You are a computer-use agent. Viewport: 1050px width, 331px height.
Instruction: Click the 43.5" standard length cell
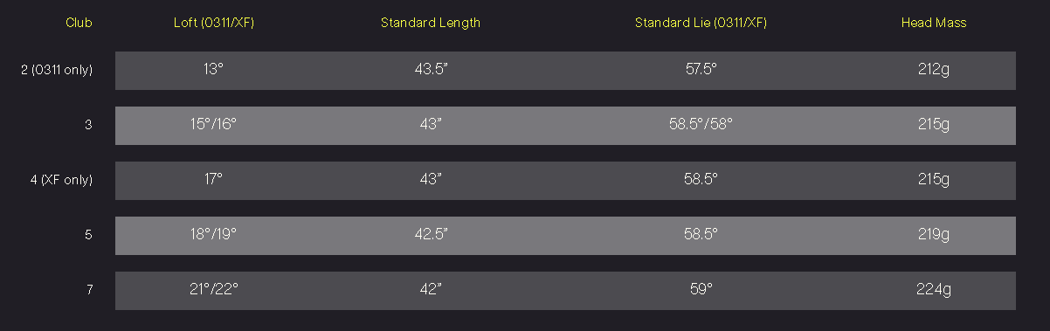pyautogui.click(x=431, y=70)
